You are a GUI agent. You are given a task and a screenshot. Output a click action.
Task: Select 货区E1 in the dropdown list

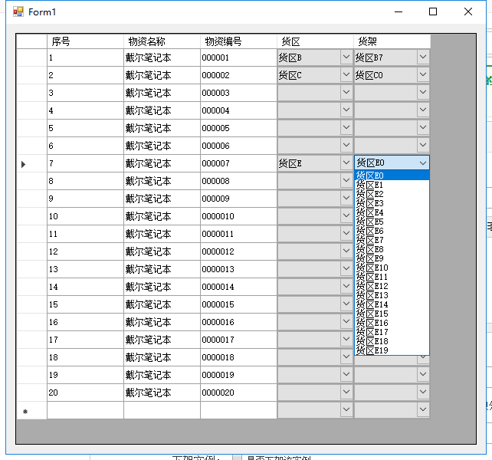click(x=392, y=185)
